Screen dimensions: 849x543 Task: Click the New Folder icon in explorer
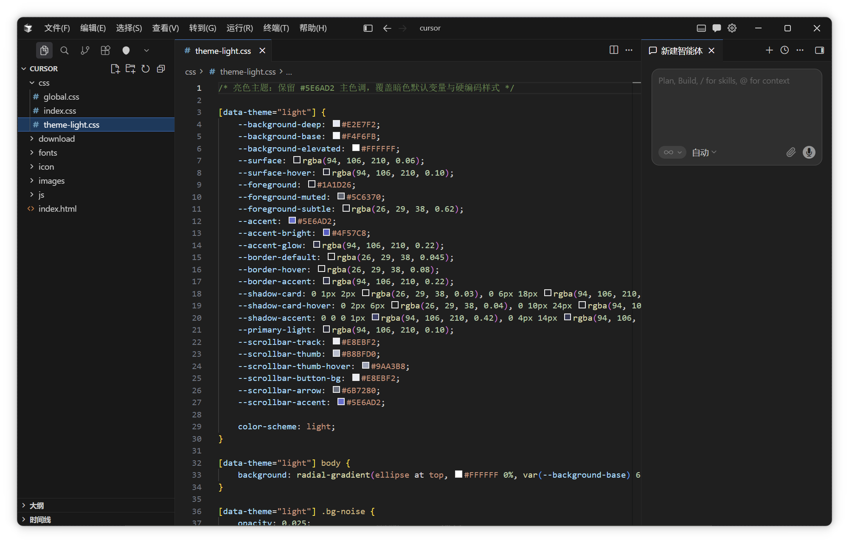pos(130,69)
